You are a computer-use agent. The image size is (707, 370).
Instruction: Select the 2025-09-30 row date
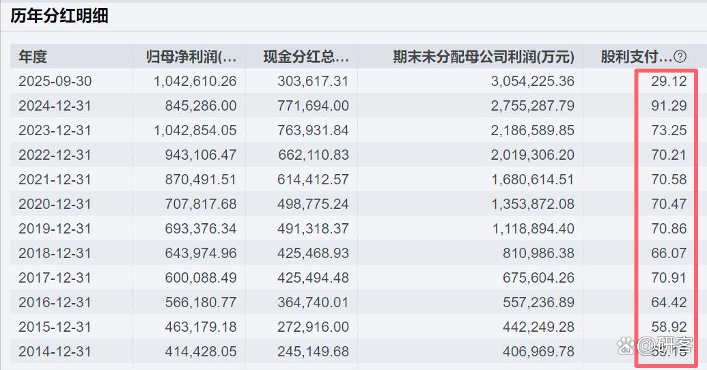[x=55, y=81]
